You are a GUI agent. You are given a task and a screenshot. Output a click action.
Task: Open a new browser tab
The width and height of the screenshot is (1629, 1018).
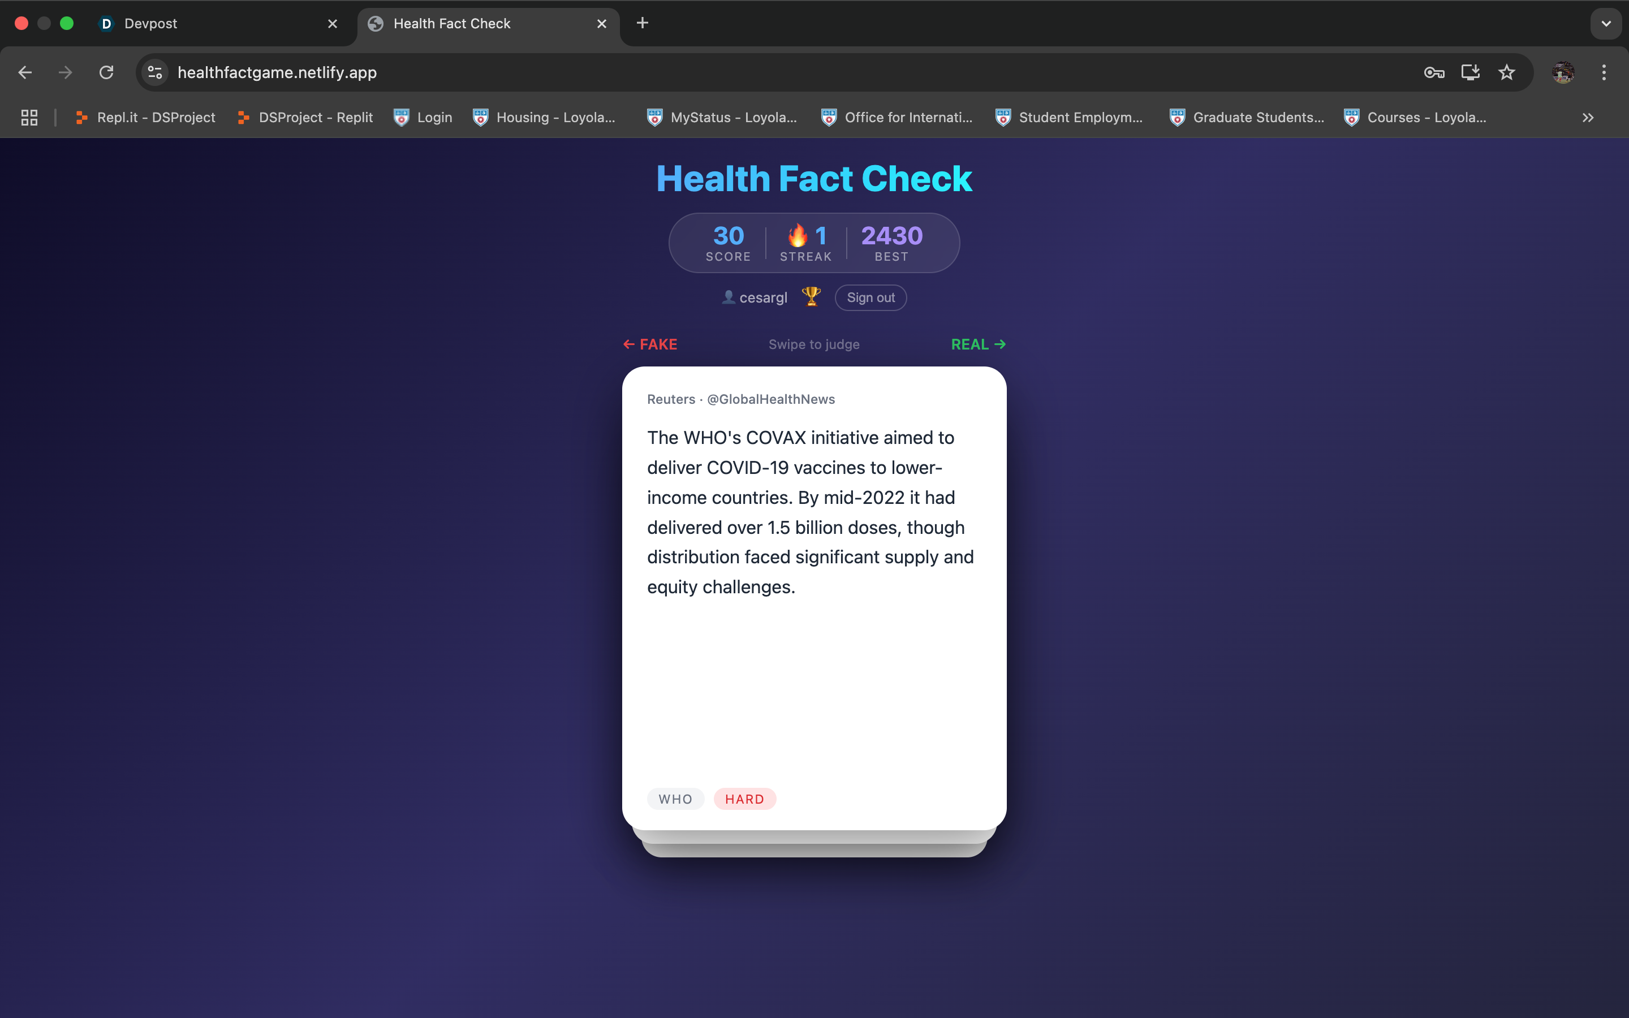(643, 24)
